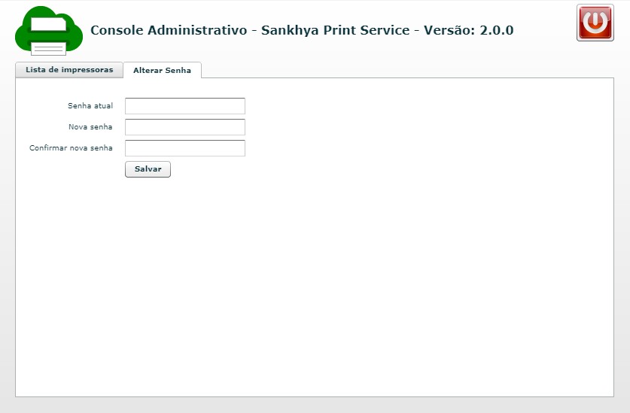
Task: Focus the Nova senha input field
Action: pos(185,127)
